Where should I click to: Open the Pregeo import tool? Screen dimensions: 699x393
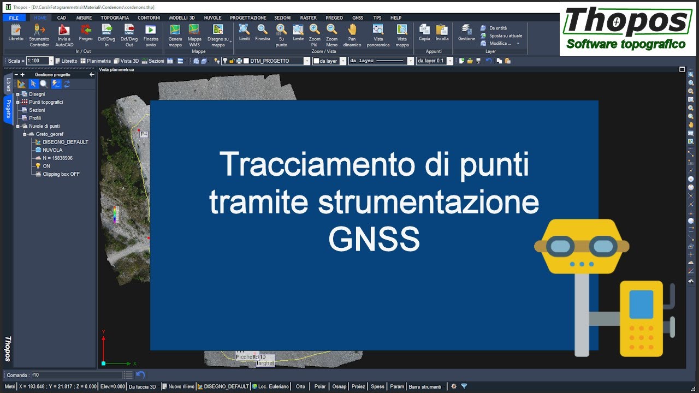click(86, 32)
